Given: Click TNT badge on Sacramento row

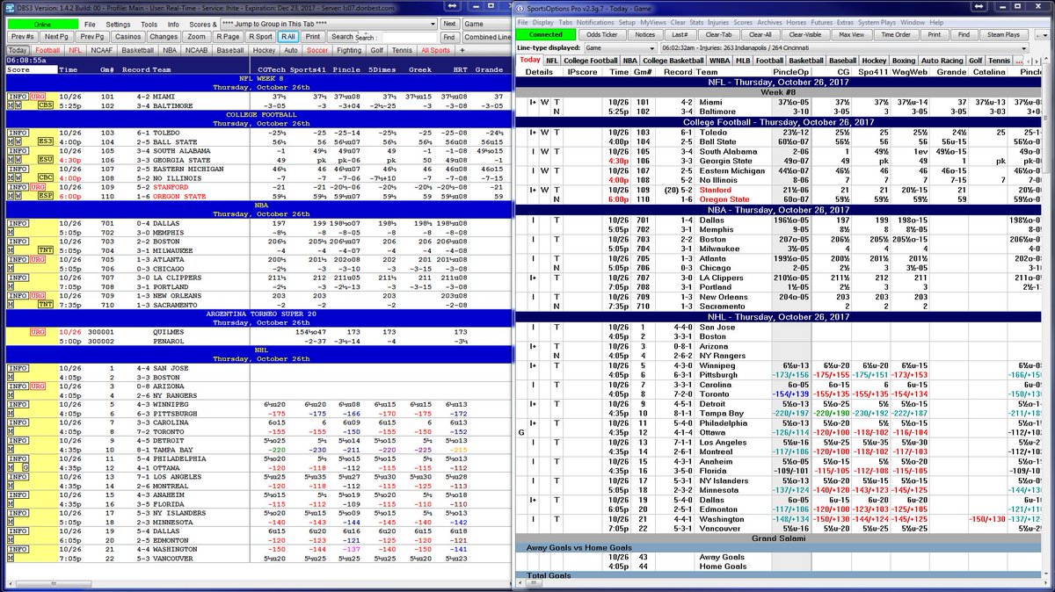Looking at the screenshot, I should [44, 304].
